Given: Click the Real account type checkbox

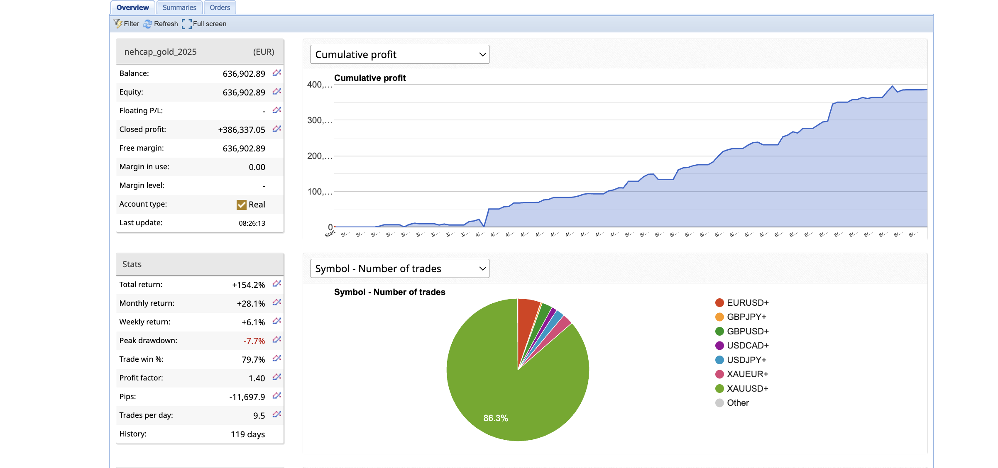Looking at the screenshot, I should pyautogui.click(x=241, y=205).
